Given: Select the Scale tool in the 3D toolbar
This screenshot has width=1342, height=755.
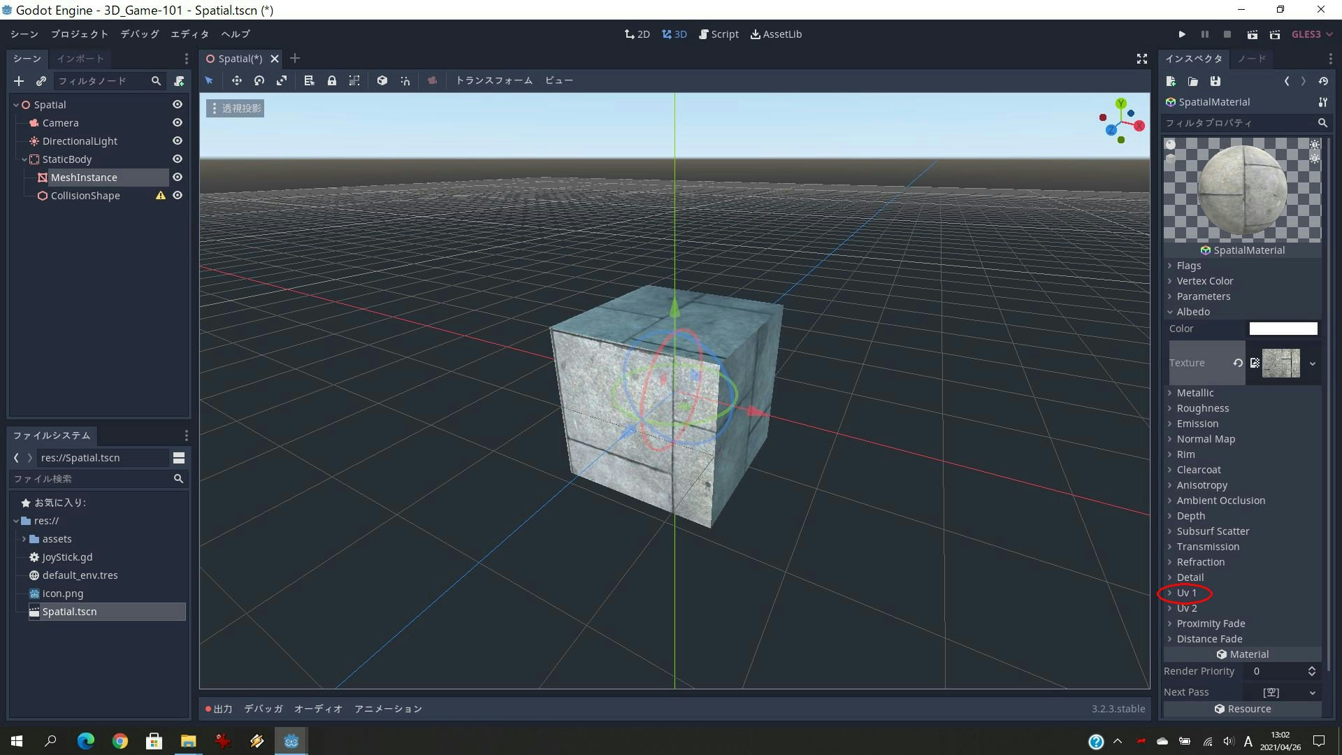Looking at the screenshot, I should (281, 80).
